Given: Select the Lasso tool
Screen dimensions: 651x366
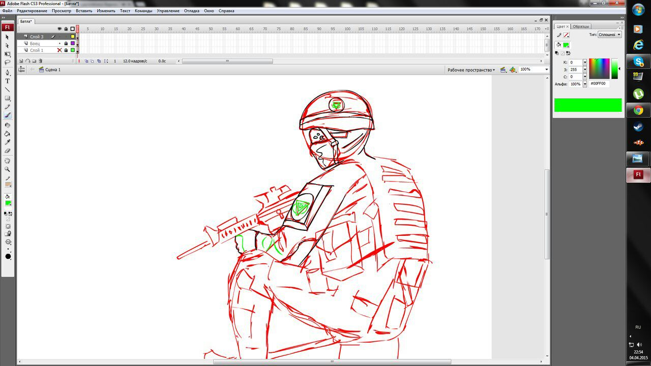Looking at the screenshot, I should coord(8,63).
